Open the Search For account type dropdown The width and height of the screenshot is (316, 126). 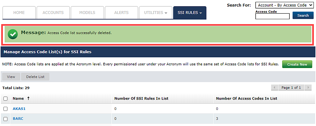(280, 5)
